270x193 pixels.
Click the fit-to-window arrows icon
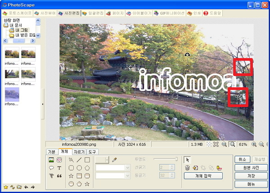(x=216, y=144)
